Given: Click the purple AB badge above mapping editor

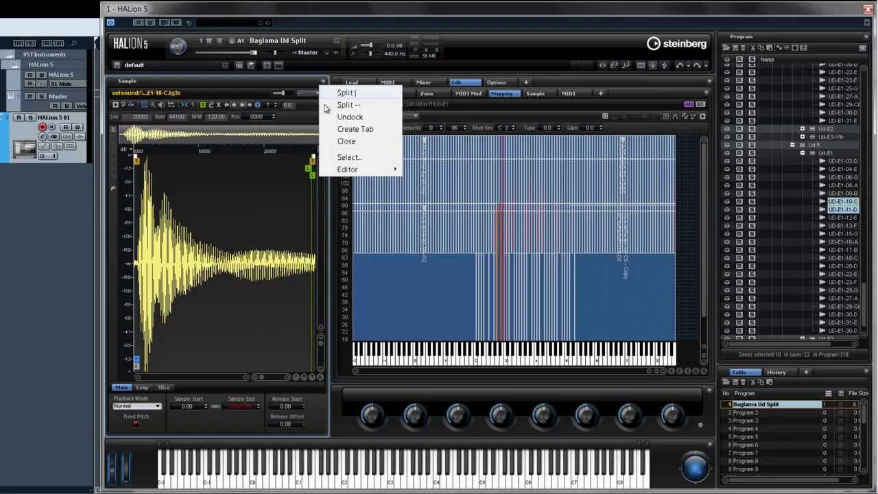Looking at the screenshot, I should (688, 104).
